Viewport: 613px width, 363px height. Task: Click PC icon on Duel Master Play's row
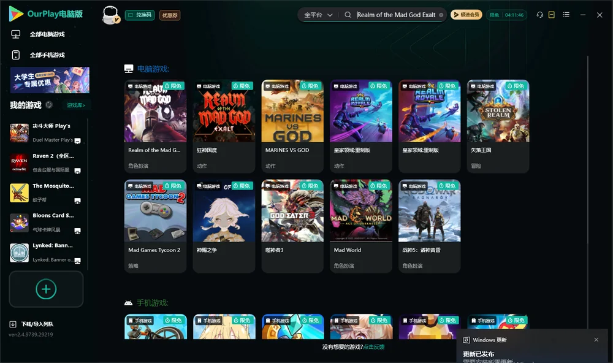pyautogui.click(x=77, y=141)
